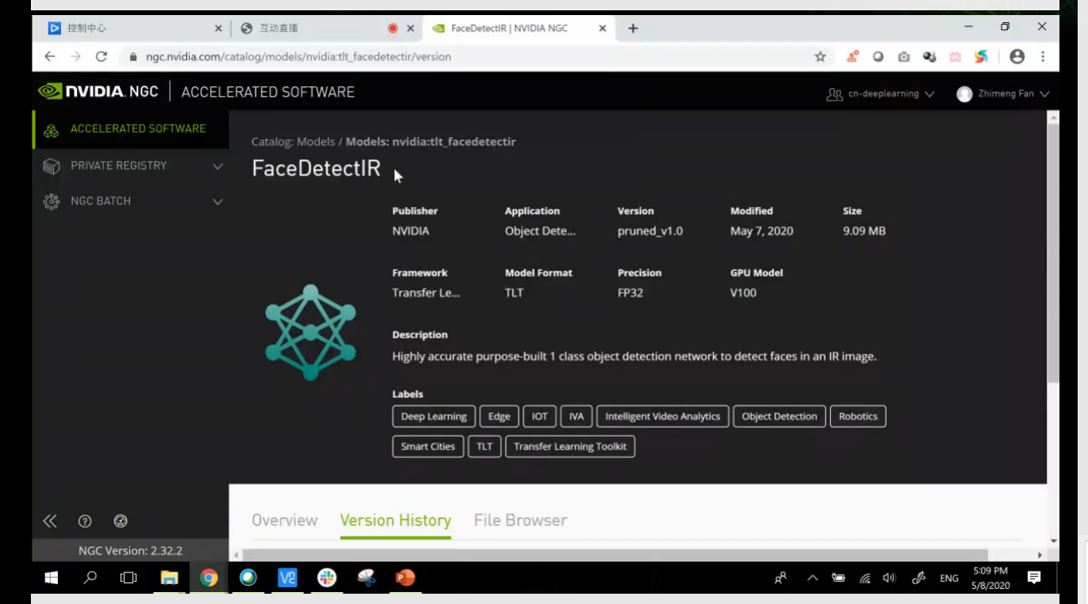Click the horizontal scrollbar at bottom
The image size is (1088, 604).
pos(615,555)
